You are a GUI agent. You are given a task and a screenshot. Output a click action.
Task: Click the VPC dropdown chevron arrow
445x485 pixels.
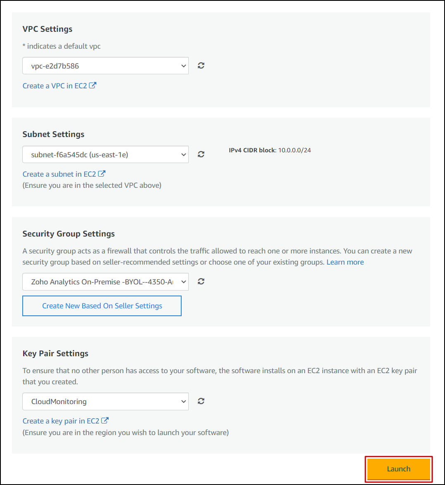click(183, 66)
